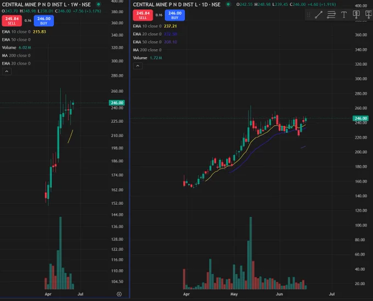Open symbol title on the 1W chart
This screenshot has width=373, height=301.
pyautogui.click(x=46, y=4)
